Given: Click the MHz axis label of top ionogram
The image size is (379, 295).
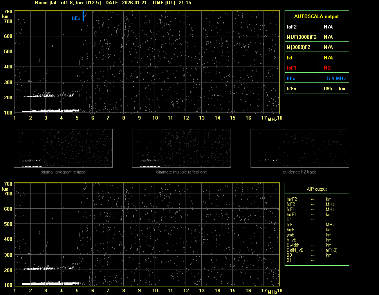Looking at the screenshot, I should point(273,119).
